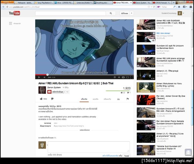
Task: Click the Post comment button
Action: (127, 156)
